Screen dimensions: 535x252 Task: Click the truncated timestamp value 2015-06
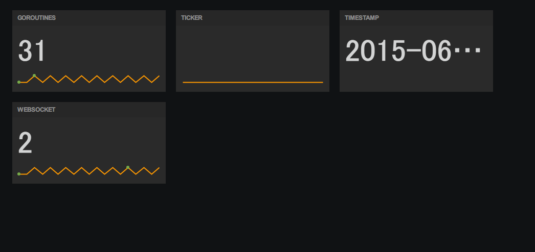(x=413, y=51)
